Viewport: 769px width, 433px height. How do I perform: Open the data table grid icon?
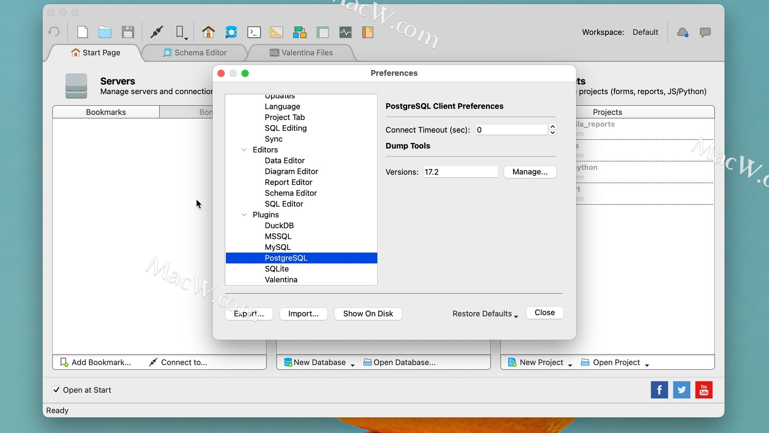(x=322, y=32)
